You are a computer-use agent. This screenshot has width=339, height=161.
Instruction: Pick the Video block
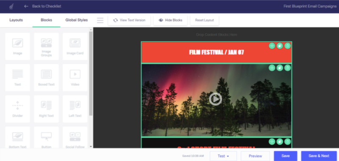75,78
